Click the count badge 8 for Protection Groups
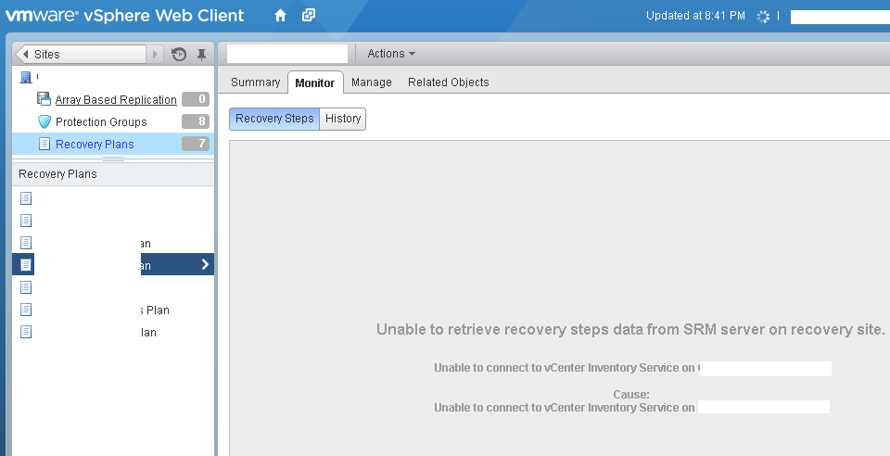This screenshot has height=456, width=890. (196, 121)
